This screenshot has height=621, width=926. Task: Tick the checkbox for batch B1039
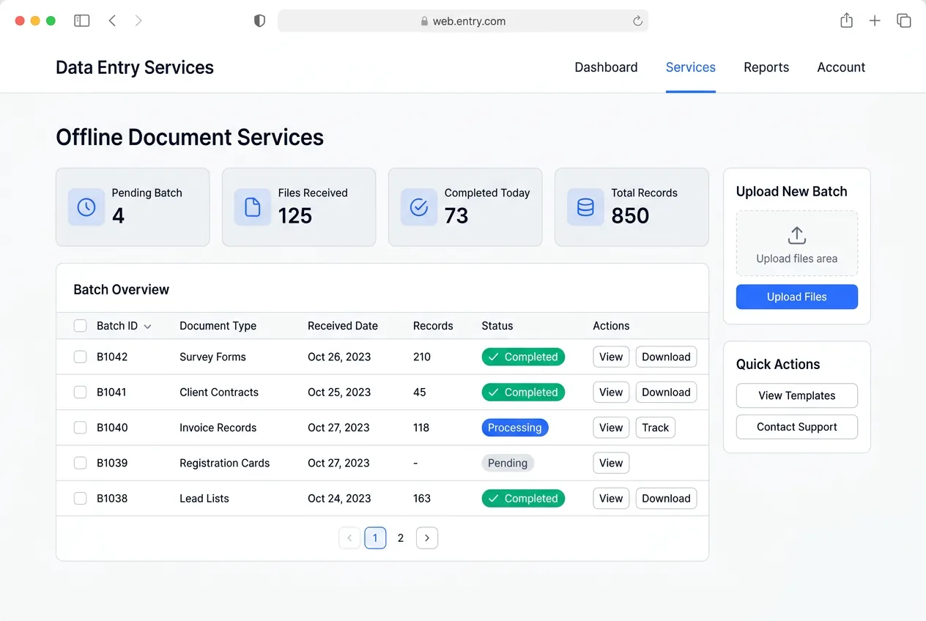(81, 464)
